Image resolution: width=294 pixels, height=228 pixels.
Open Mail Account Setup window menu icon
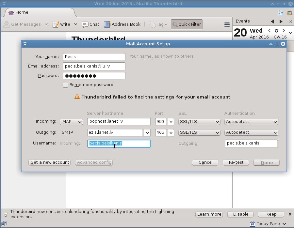[25, 44]
